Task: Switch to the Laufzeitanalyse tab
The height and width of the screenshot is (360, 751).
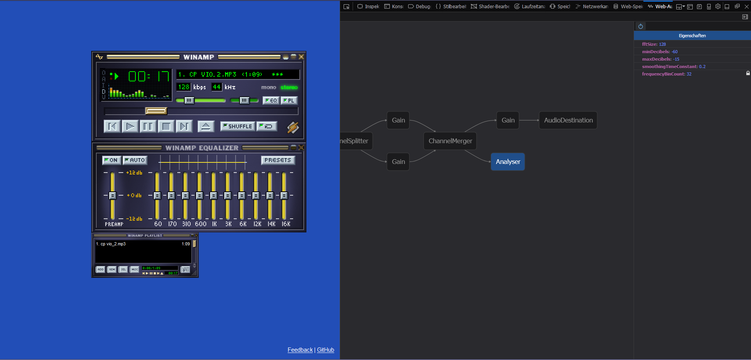Action: [x=529, y=7]
